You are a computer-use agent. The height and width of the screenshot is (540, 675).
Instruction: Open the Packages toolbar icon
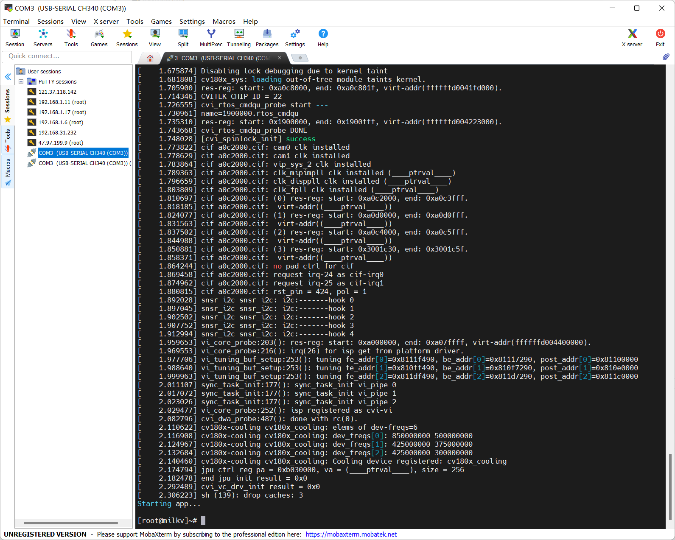click(267, 37)
